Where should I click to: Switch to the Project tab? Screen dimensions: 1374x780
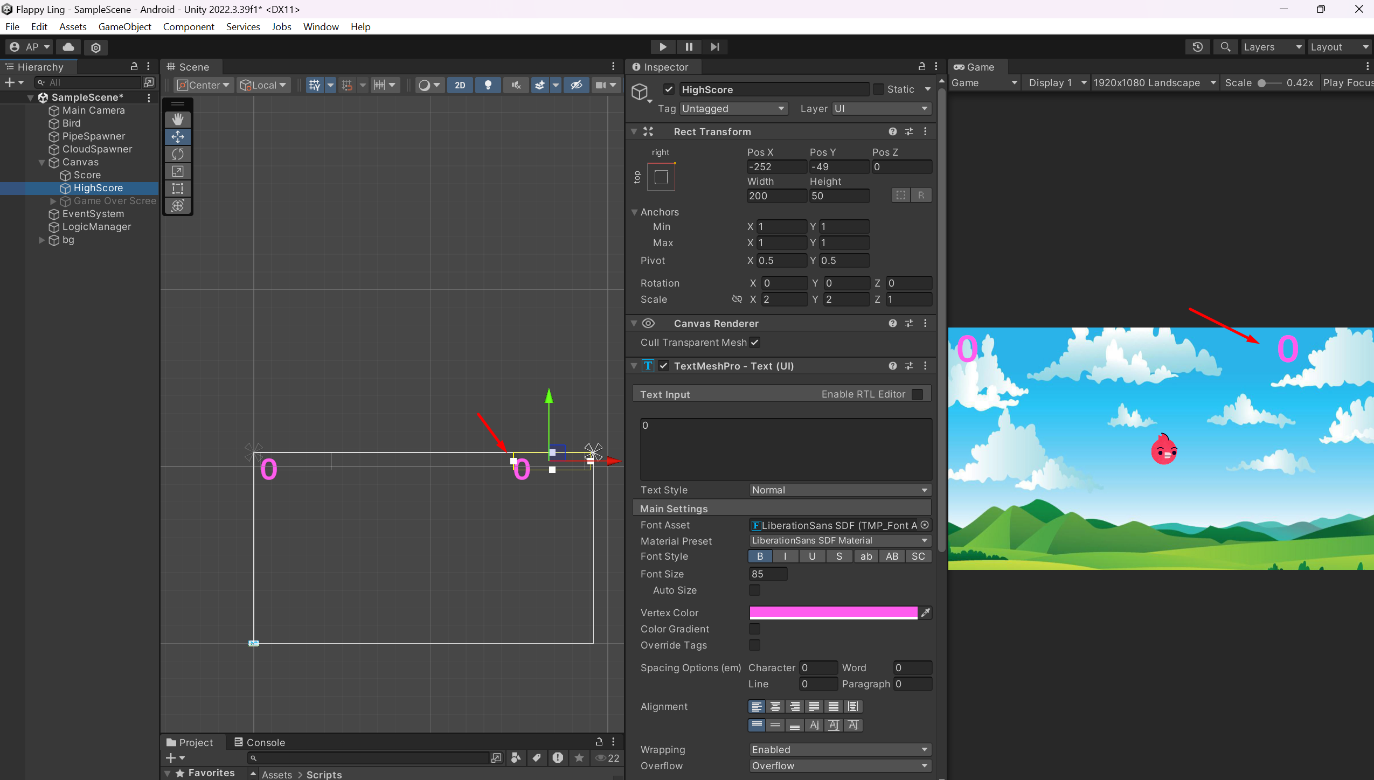(190, 742)
